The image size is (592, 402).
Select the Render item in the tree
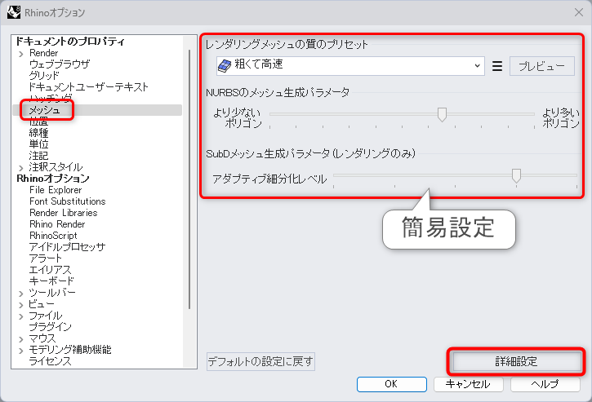(44, 53)
